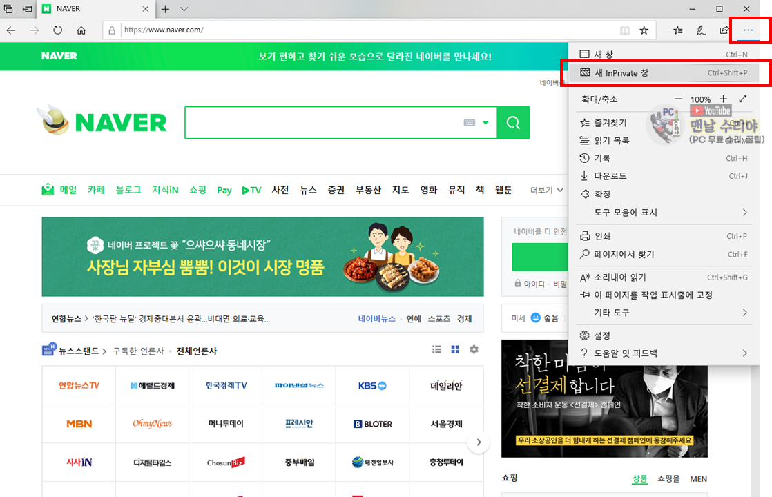Open the KBS press logo
This screenshot has height=497, width=772.
coord(373,385)
